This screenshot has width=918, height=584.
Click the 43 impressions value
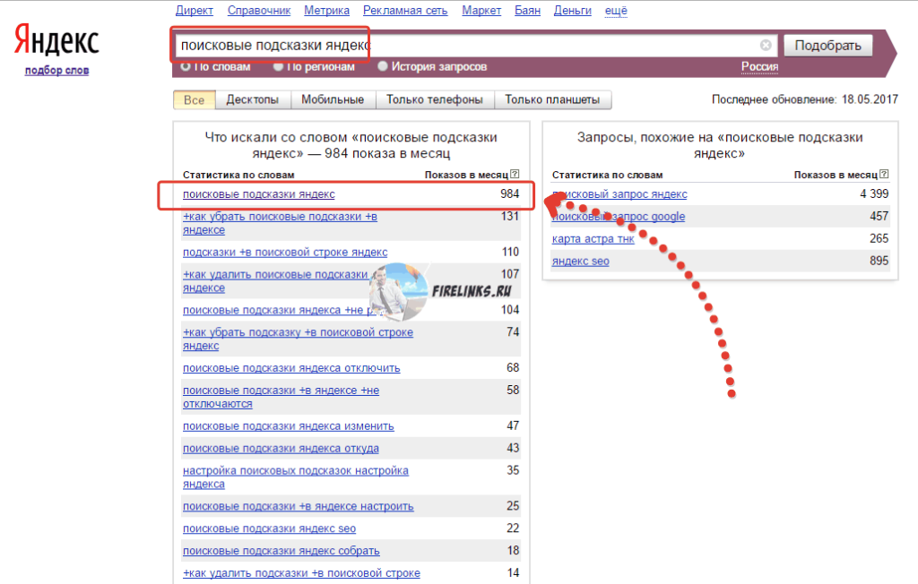tap(513, 448)
